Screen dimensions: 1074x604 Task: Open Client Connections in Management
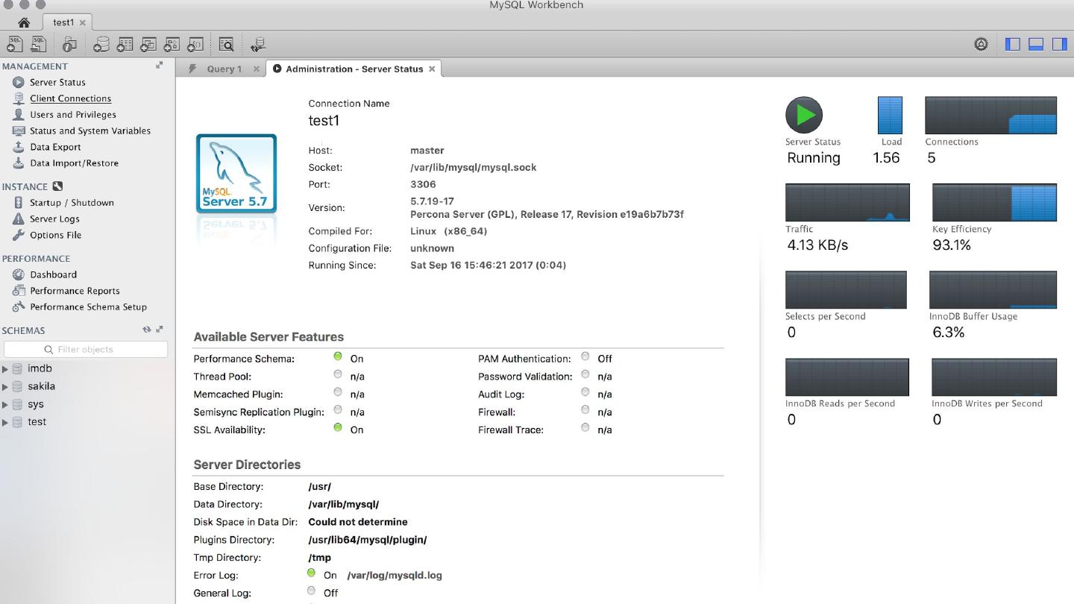pos(70,98)
